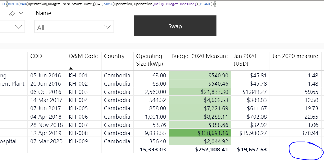Click the 9,833.55 operating size cell
The image size is (324, 160).
click(155, 133)
